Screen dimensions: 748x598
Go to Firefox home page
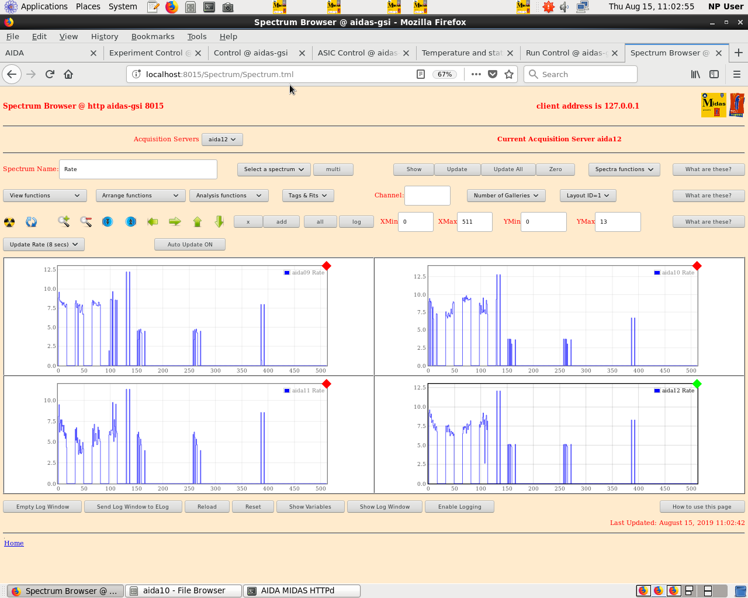pos(68,74)
